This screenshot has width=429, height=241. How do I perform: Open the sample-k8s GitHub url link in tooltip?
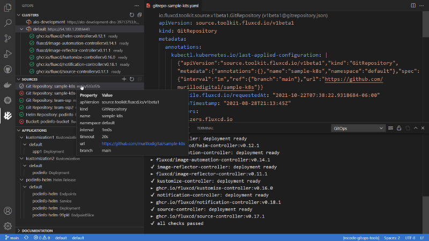point(143,144)
